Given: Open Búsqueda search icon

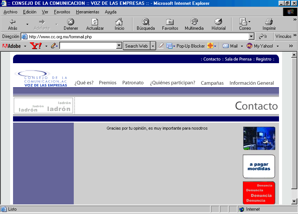Looking at the screenshot, I should click(x=145, y=22).
